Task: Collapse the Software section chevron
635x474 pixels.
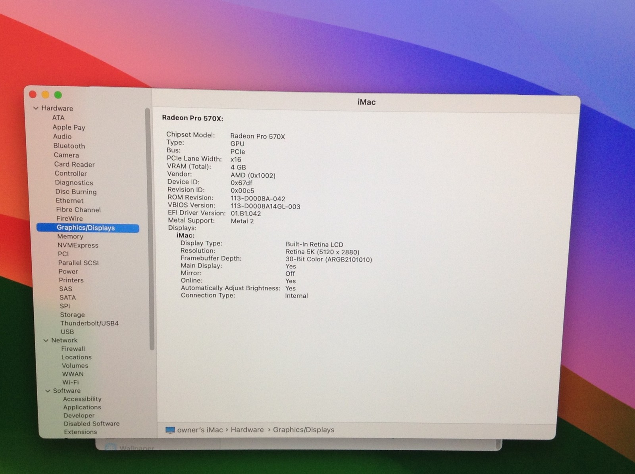Action: point(48,391)
